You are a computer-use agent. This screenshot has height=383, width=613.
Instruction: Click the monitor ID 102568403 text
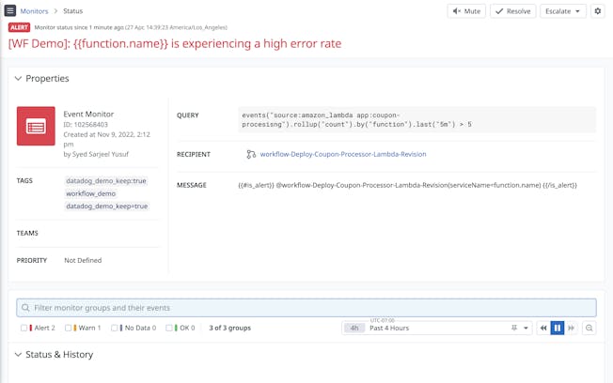pos(86,125)
